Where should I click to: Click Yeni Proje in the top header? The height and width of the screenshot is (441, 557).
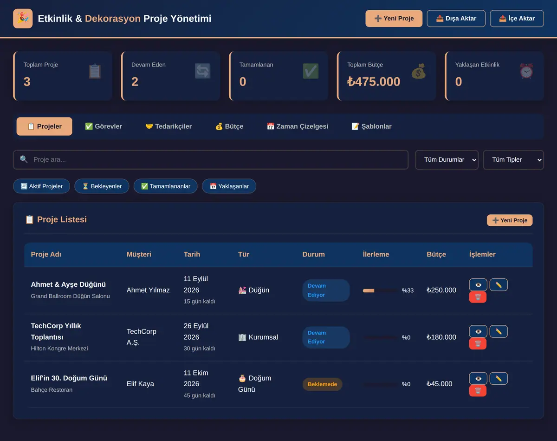pos(394,19)
